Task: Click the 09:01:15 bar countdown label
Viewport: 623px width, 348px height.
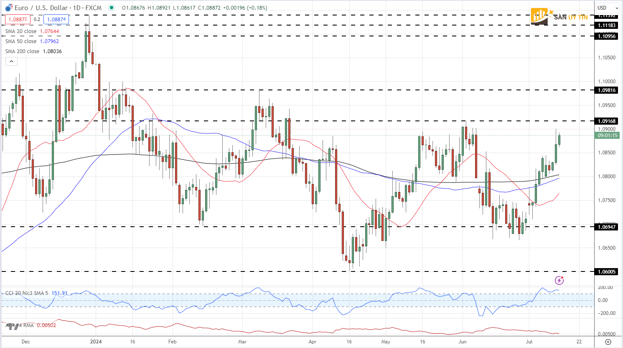Action: coord(608,136)
